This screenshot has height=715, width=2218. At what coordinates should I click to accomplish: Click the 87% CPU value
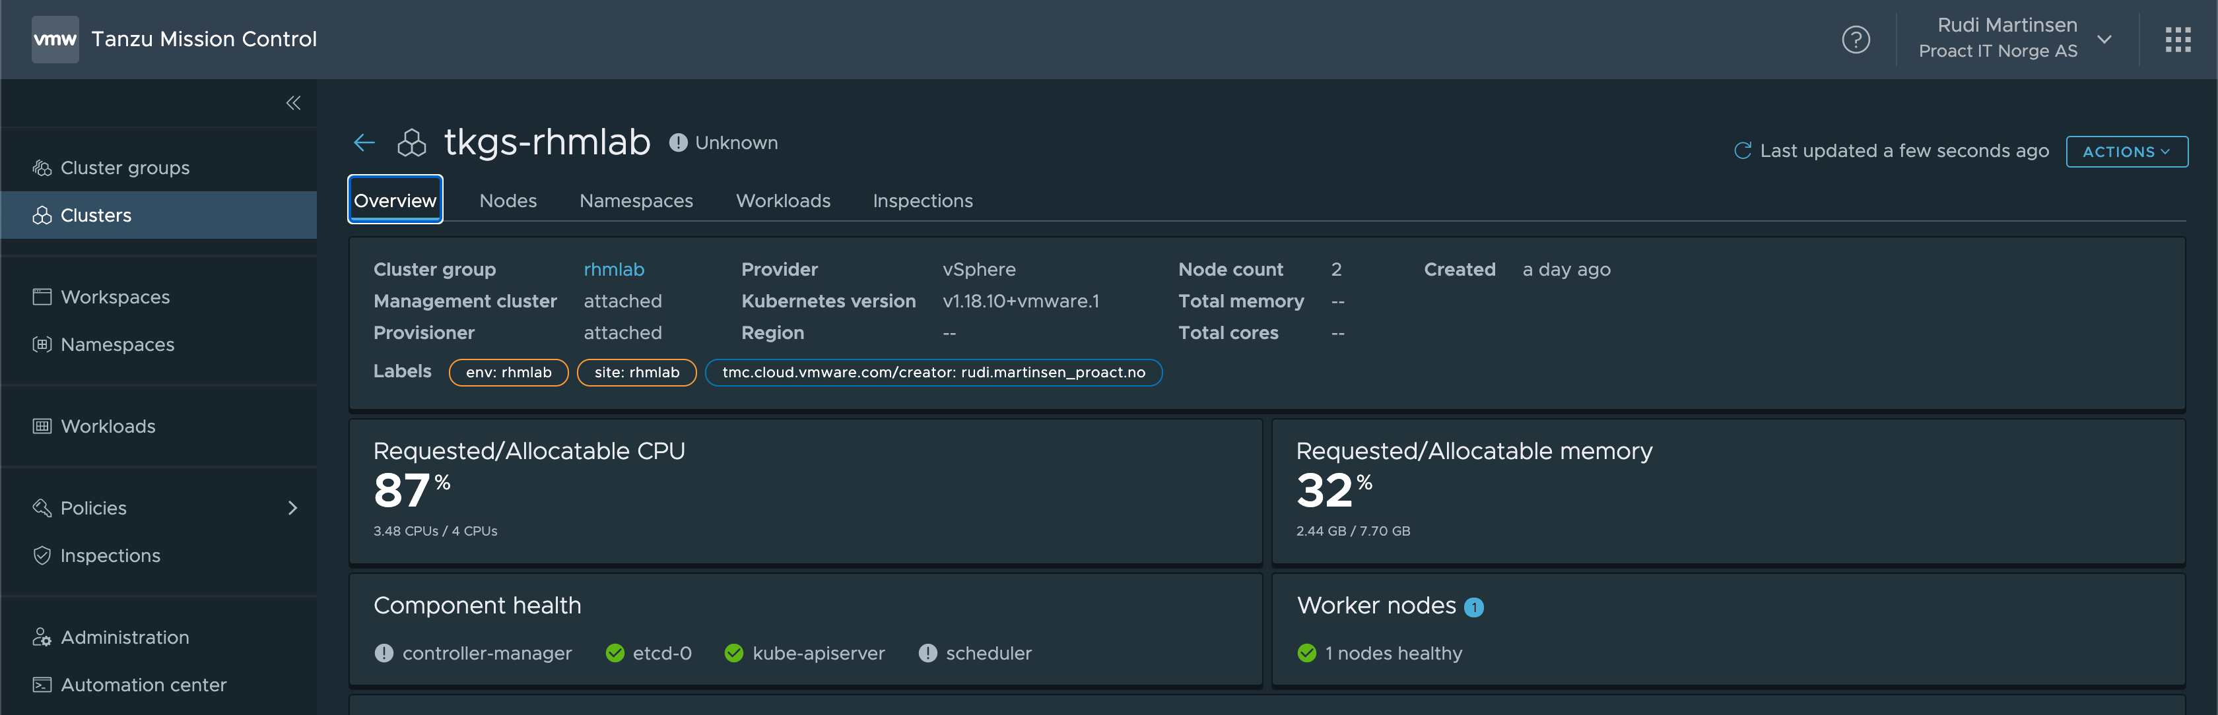[413, 491]
